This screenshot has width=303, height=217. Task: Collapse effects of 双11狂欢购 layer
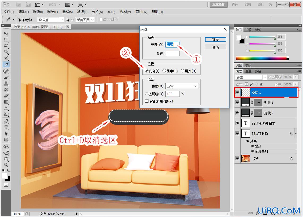pyautogui.click(x=296, y=133)
